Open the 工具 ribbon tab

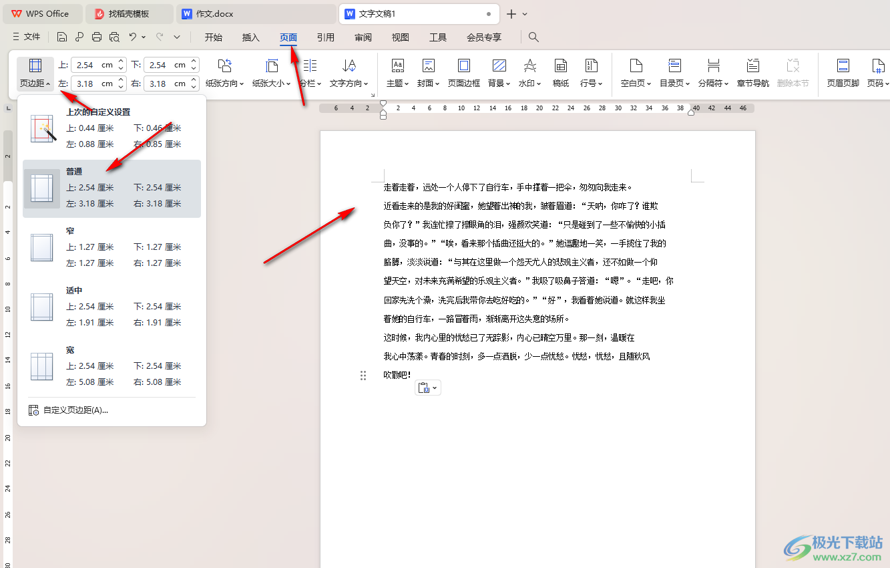point(438,37)
